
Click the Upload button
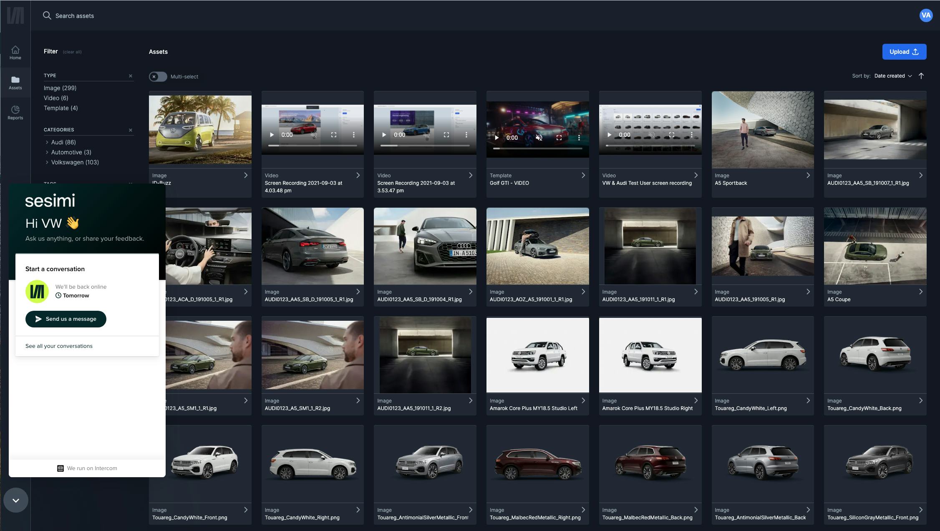click(904, 52)
